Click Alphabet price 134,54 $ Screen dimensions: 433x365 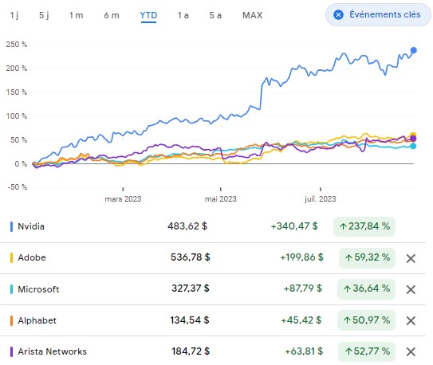pyautogui.click(x=190, y=320)
